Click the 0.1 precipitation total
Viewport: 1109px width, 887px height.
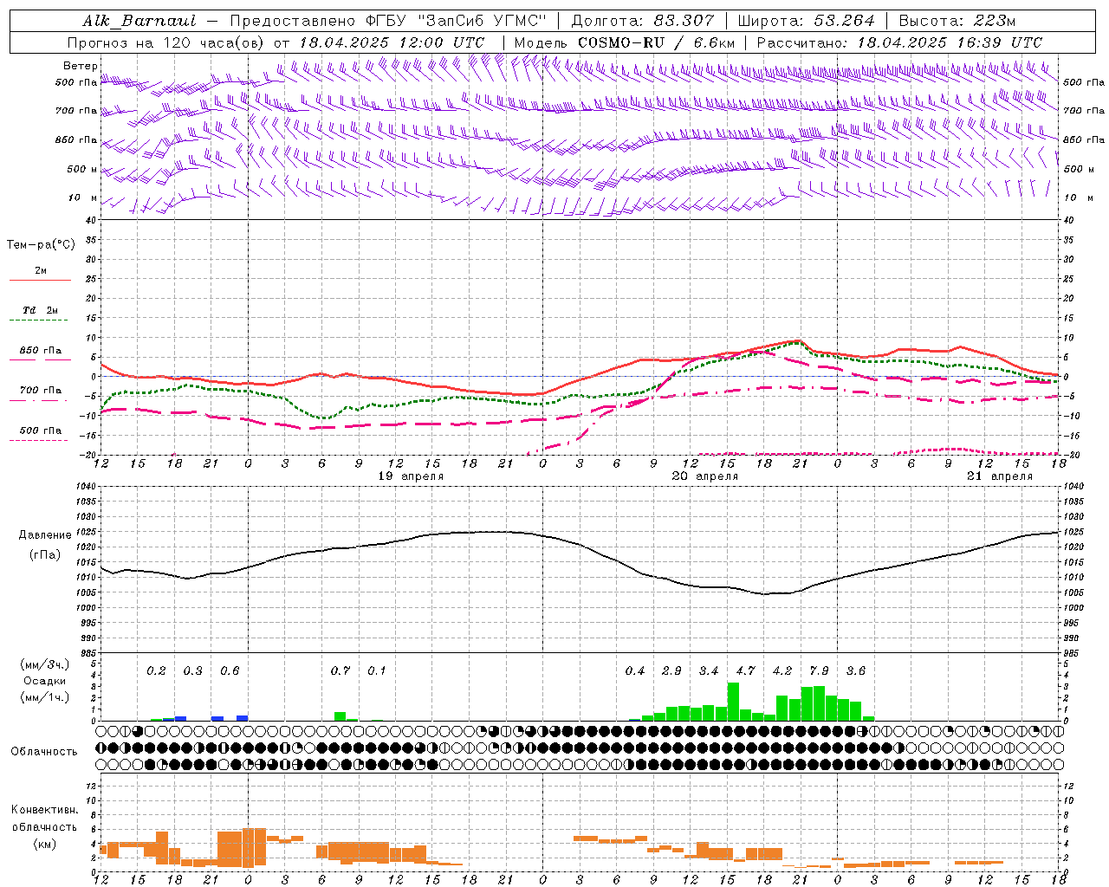pos(377,670)
